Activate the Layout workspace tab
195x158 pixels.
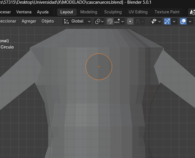point(67,12)
